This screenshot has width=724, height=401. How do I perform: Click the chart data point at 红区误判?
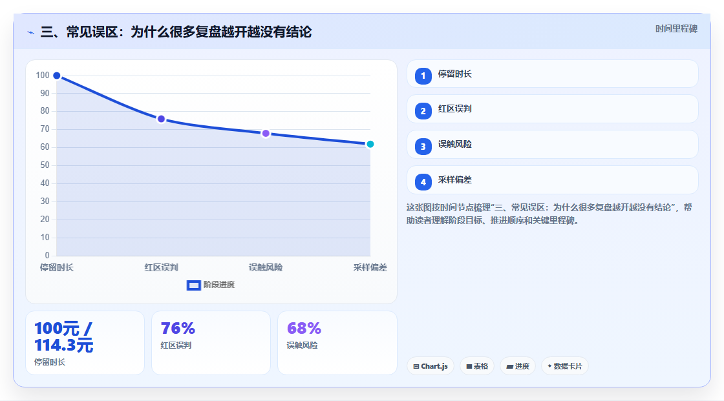(x=161, y=119)
